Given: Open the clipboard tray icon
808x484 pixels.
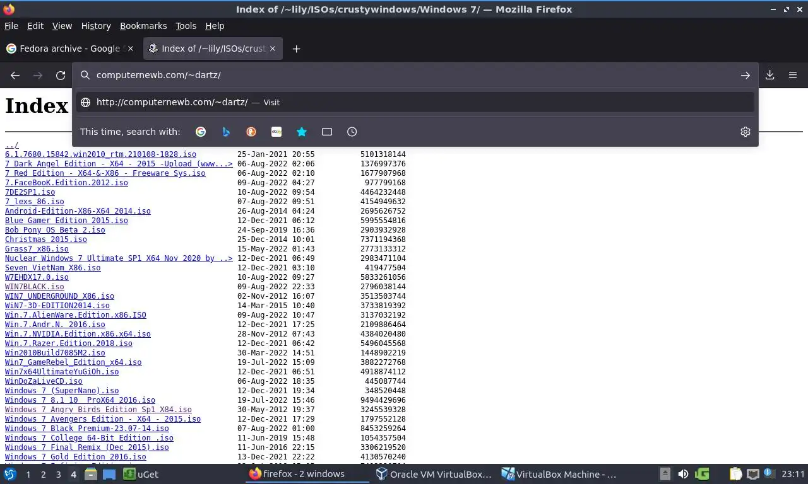Looking at the screenshot, I should tap(735, 474).
